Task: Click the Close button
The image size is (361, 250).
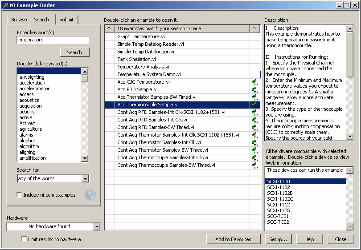Action: tap(341, 239)
